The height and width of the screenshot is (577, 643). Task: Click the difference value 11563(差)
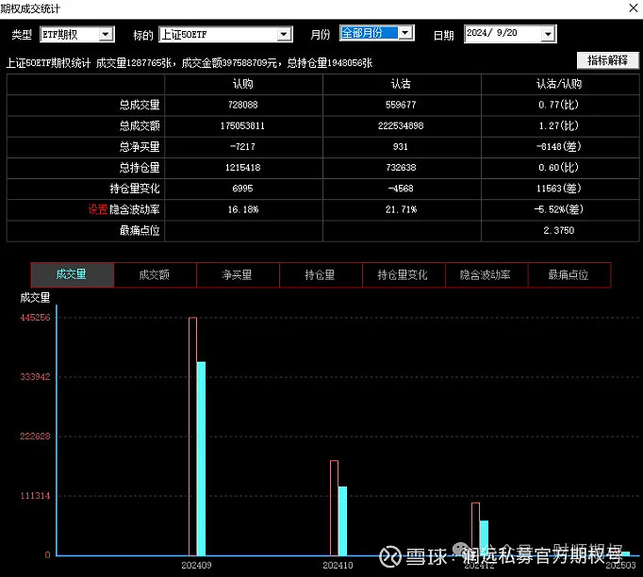[x=558, y=189]
